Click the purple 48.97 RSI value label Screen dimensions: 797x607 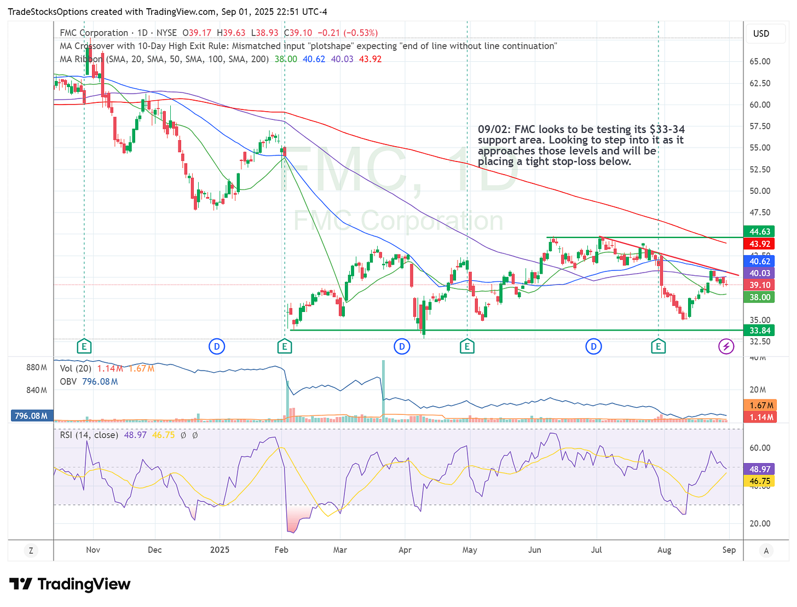(759, 470)
